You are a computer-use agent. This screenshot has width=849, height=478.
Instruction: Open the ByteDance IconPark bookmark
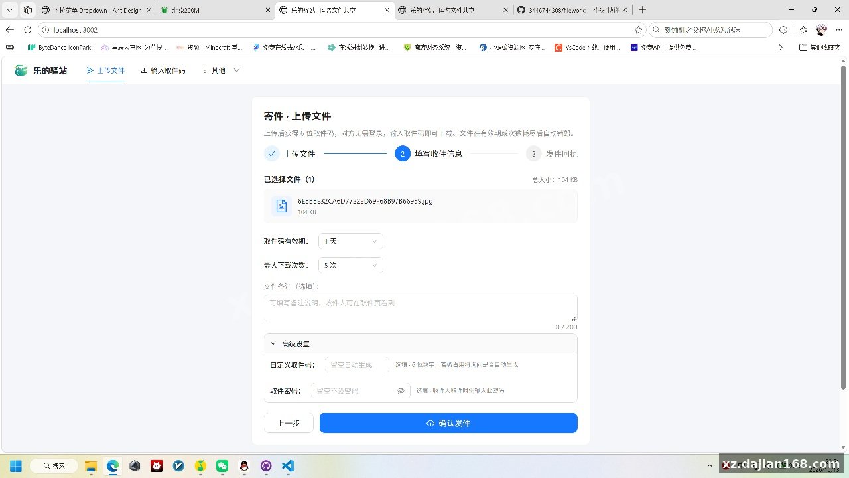click(x=59, y=48)
